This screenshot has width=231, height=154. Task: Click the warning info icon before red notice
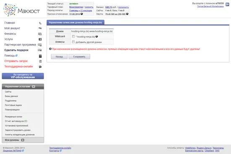[50, 49]
